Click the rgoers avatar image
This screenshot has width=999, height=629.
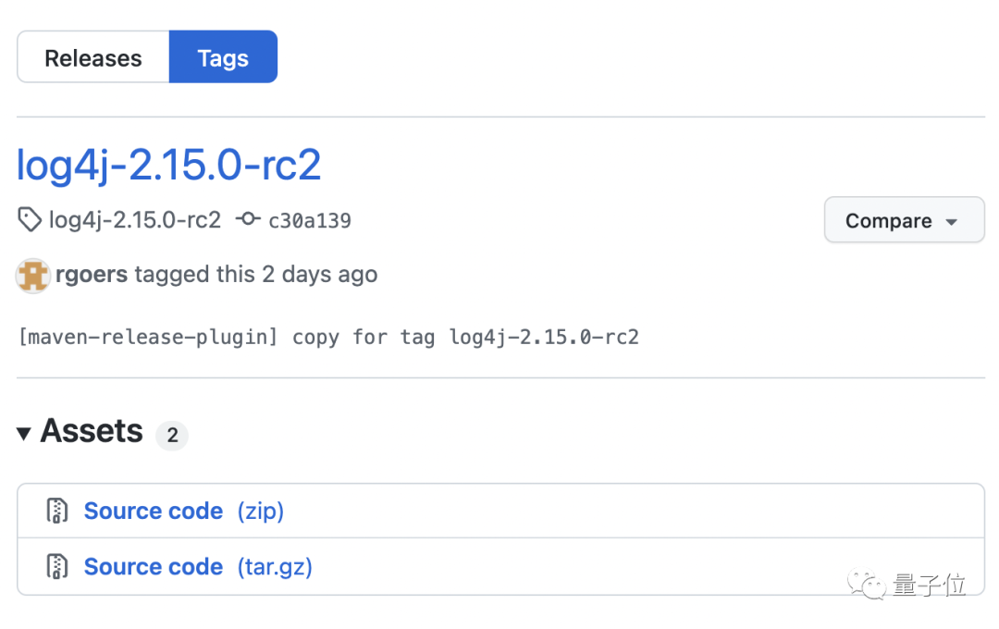tap(33, 275)
